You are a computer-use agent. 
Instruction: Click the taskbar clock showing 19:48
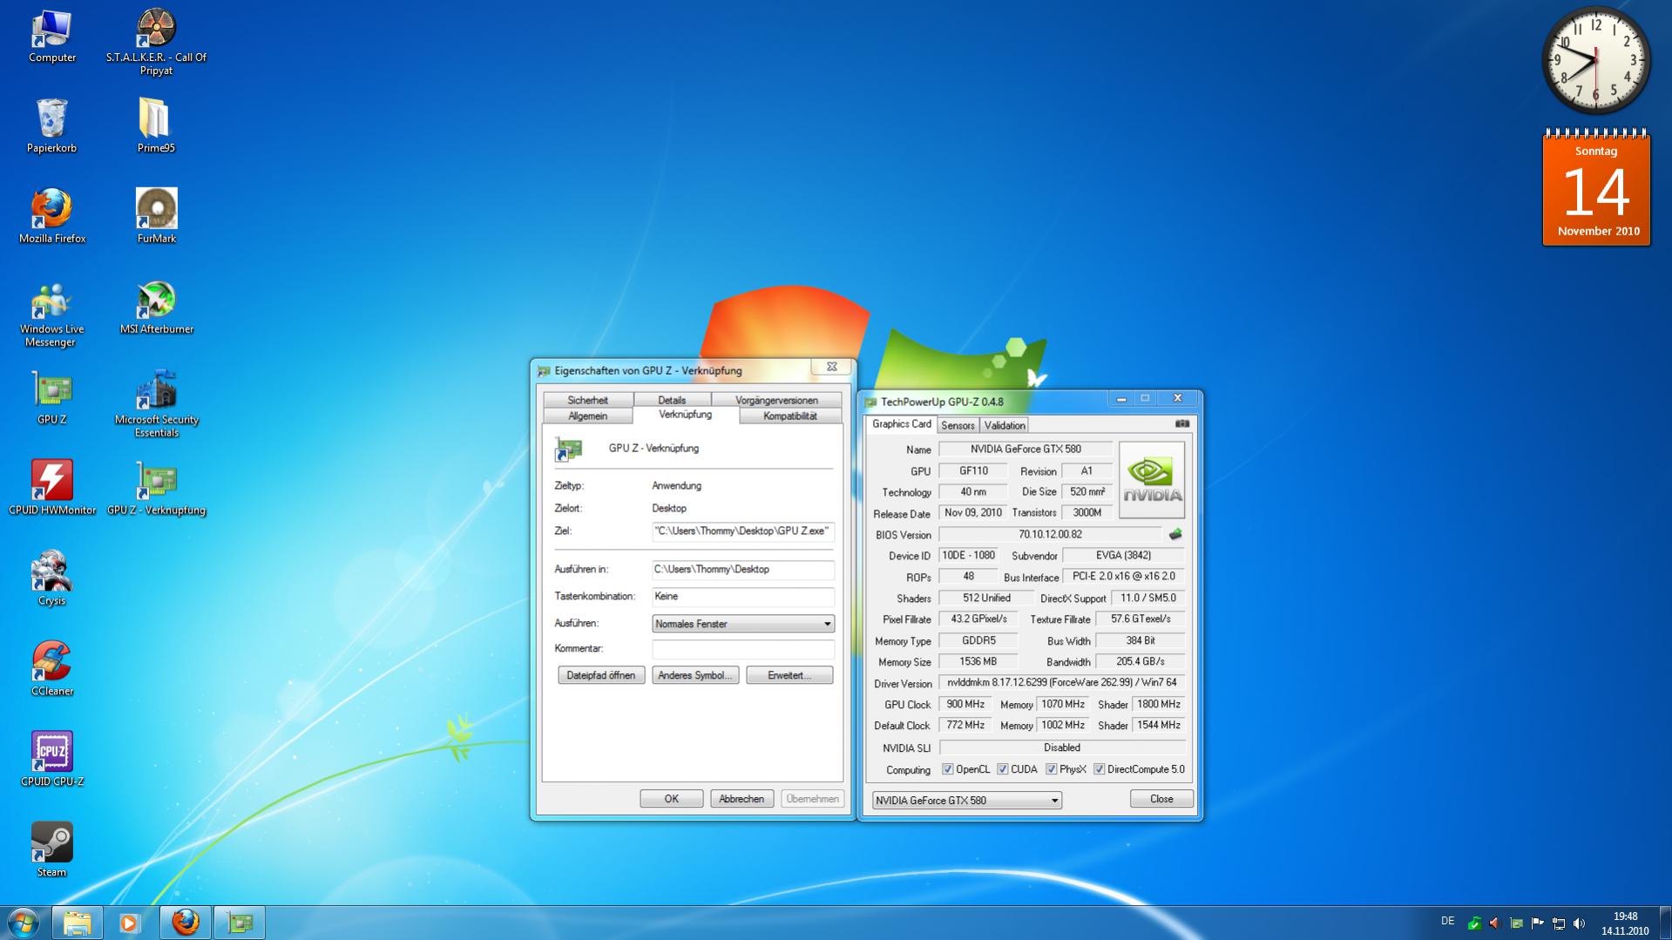tap(1625, 923)
